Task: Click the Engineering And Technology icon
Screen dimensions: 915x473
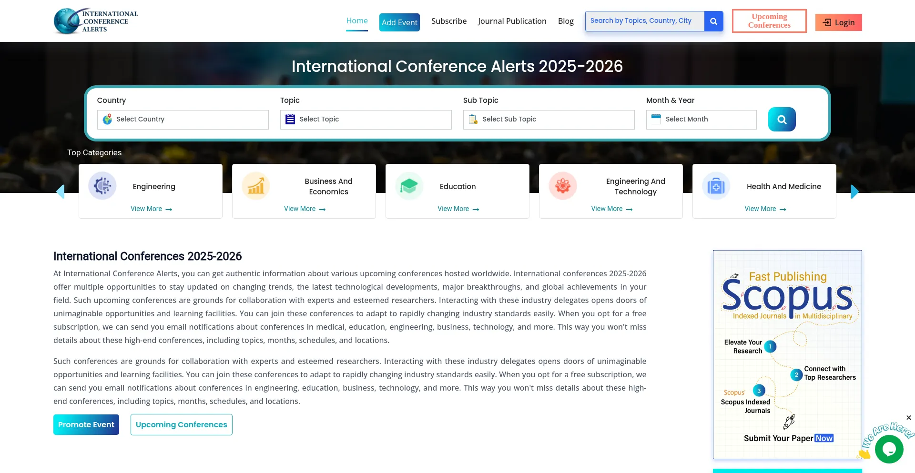Action: click(x=563, y=186)
